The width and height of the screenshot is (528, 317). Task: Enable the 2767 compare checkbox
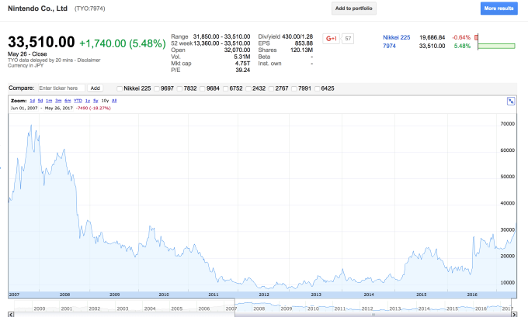(271, 89)
